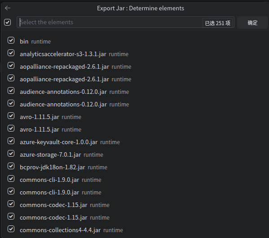Select the second avro-1.11.5.jar item
This screenshot has width=269, height=238.
click(x=50, y=130)
